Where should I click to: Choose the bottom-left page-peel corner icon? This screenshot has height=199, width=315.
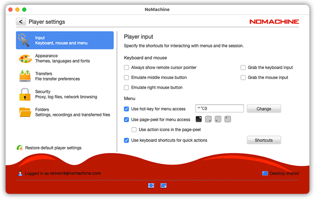click(x=218, y=119)
